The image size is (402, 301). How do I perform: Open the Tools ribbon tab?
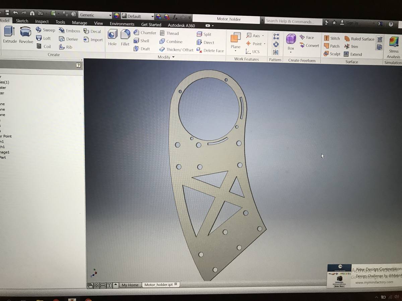tap(60, 22)
